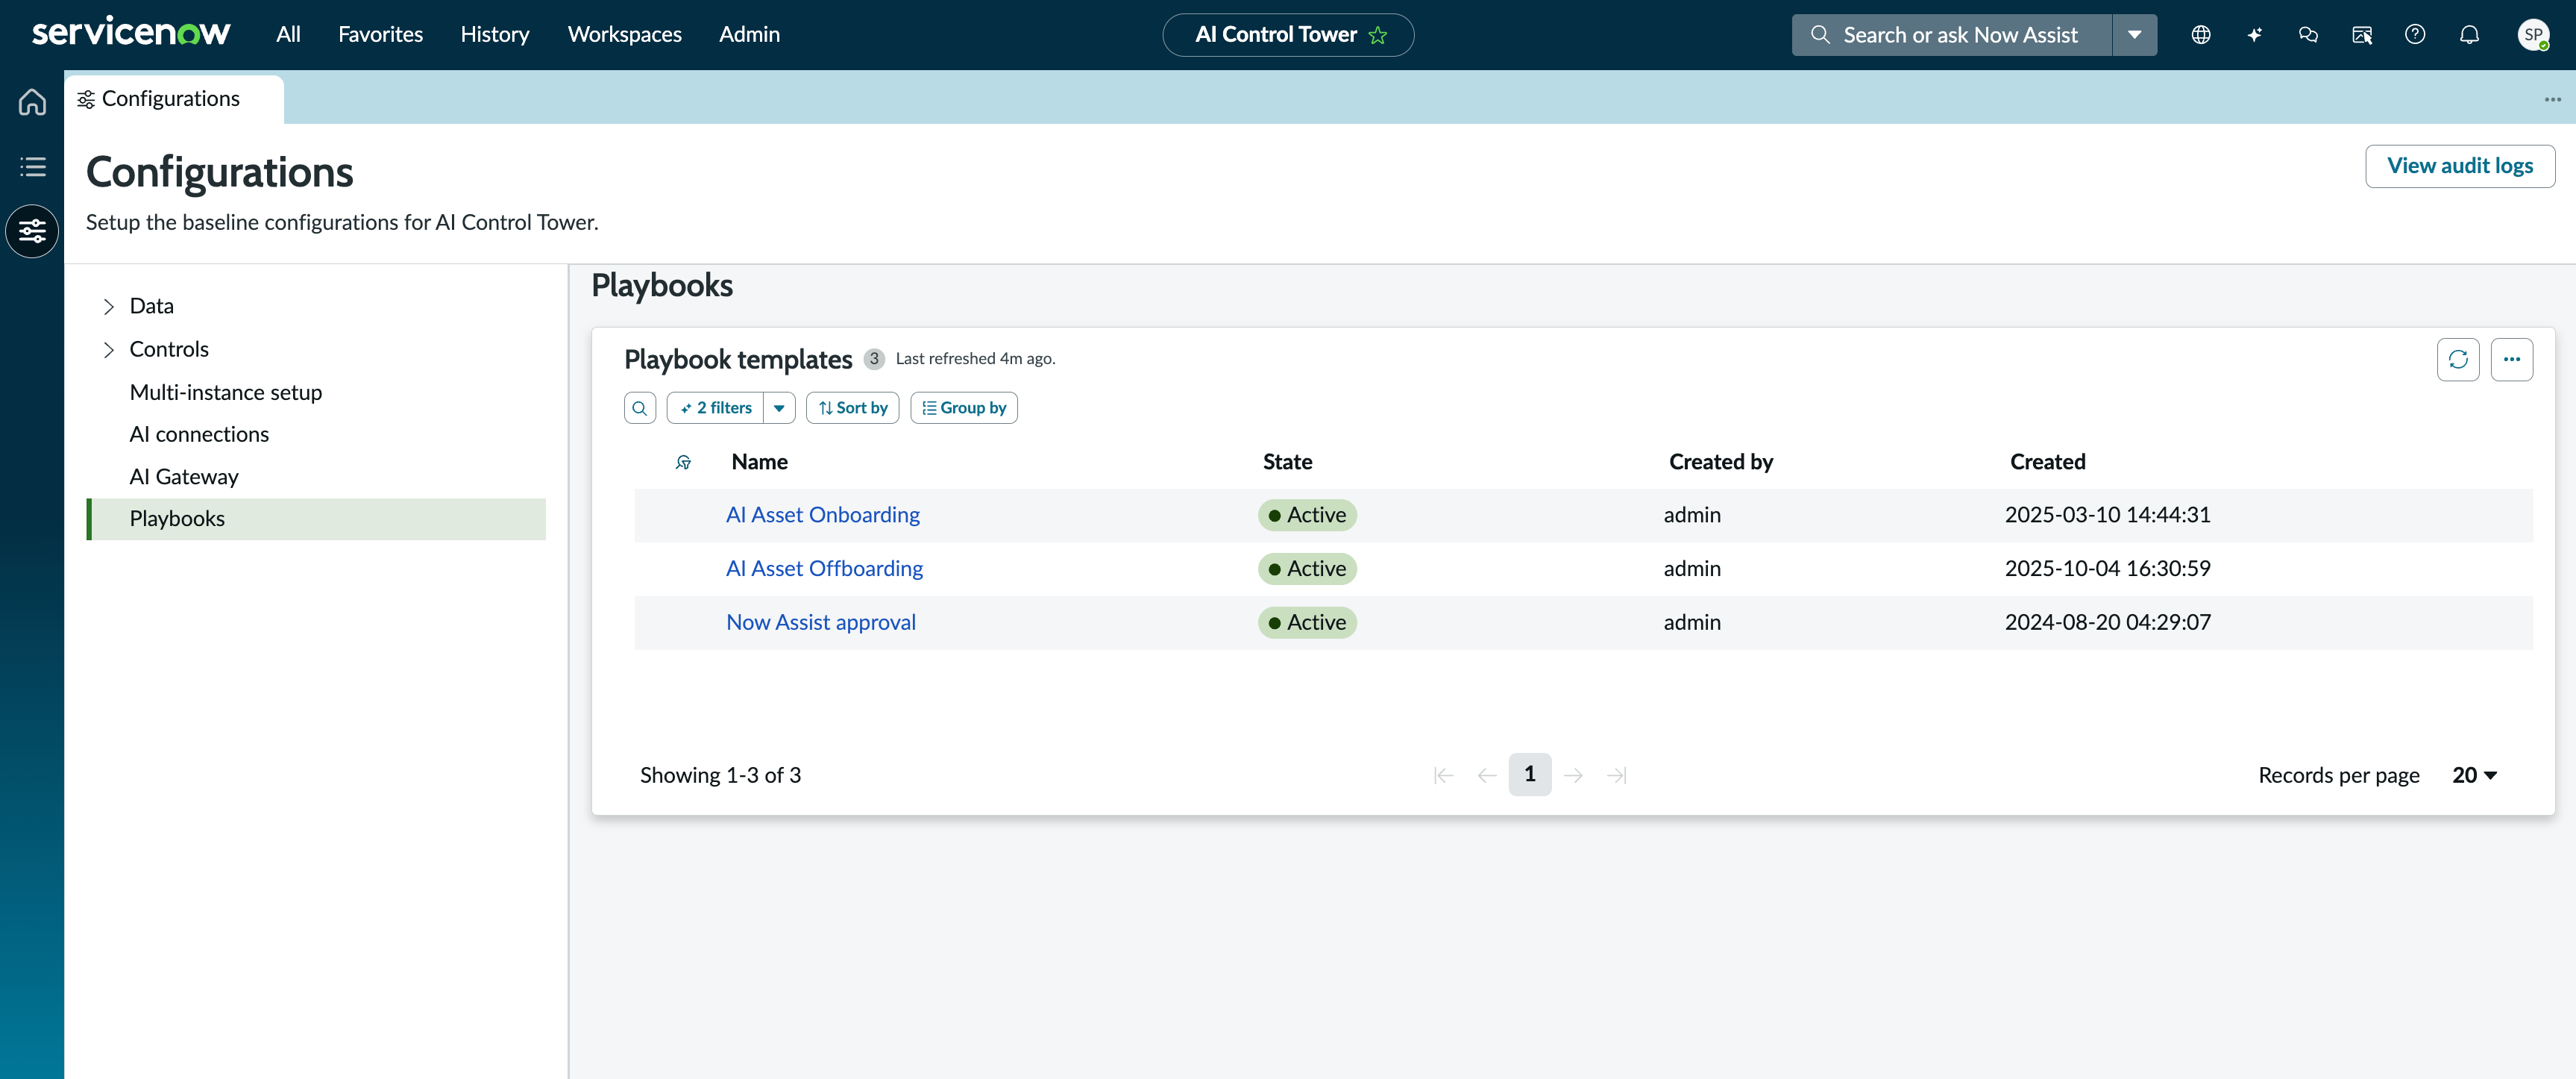Viewport: 2576px width, 1079px height.
Task: Open the Now Assist sparkle icon
Action: 2254,35
